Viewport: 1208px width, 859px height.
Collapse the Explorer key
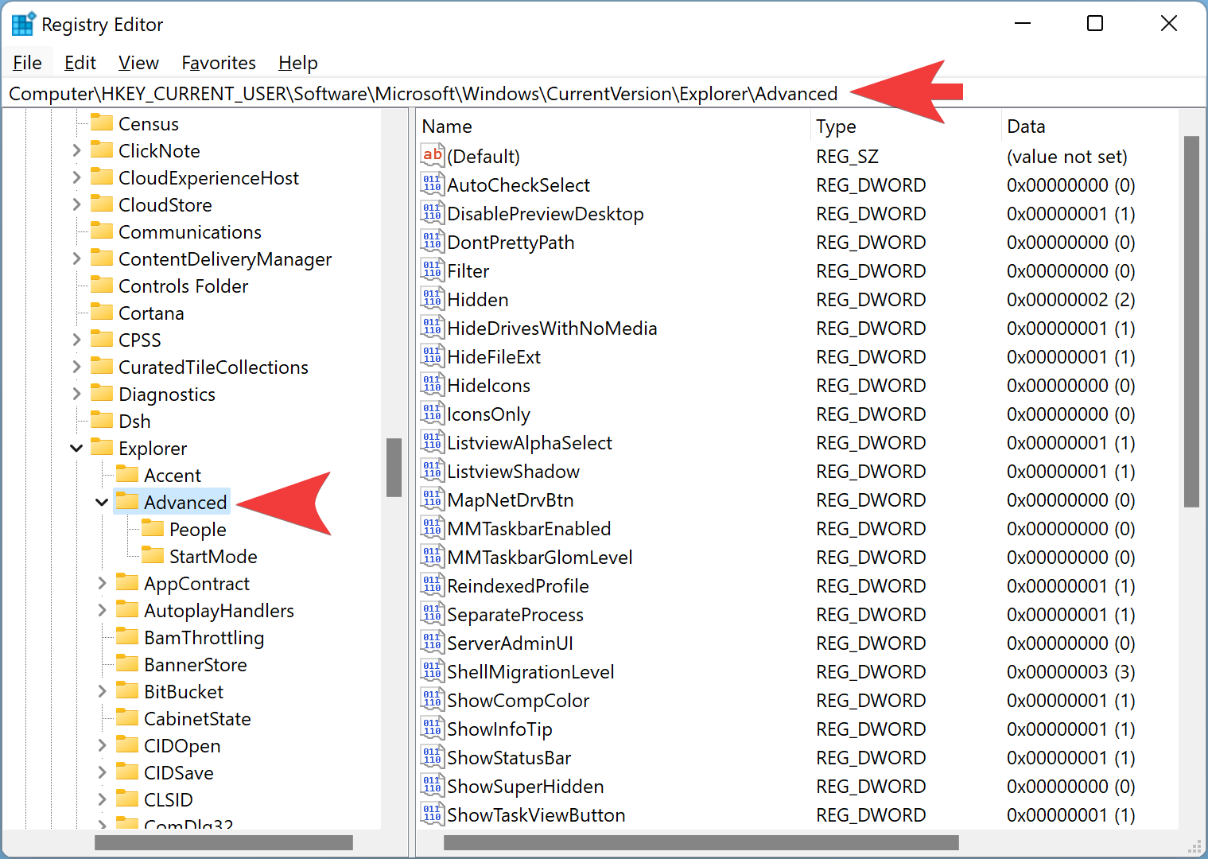[x=76, y=448]
